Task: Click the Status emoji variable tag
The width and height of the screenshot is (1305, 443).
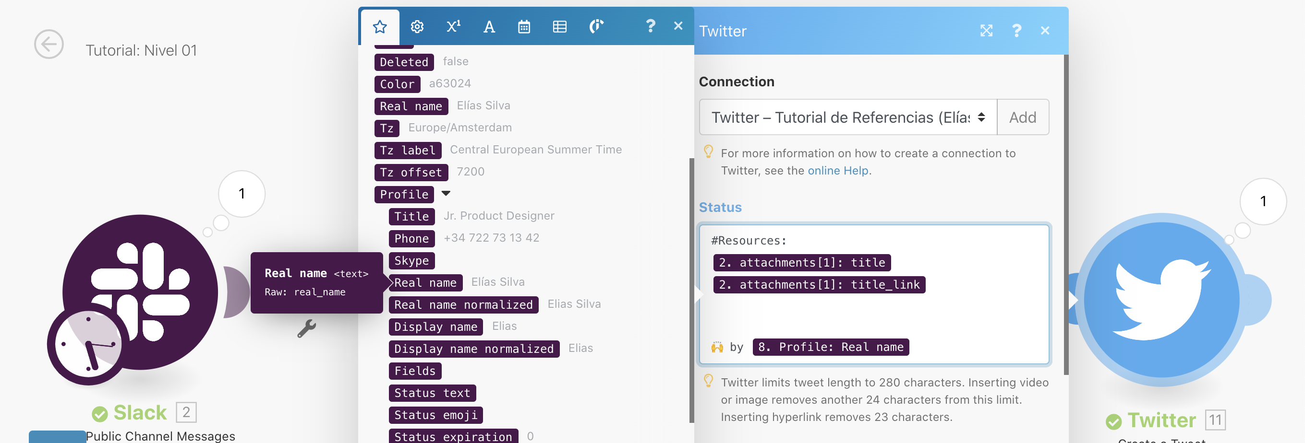Action: pyautogui.click(x=435, y=415)
